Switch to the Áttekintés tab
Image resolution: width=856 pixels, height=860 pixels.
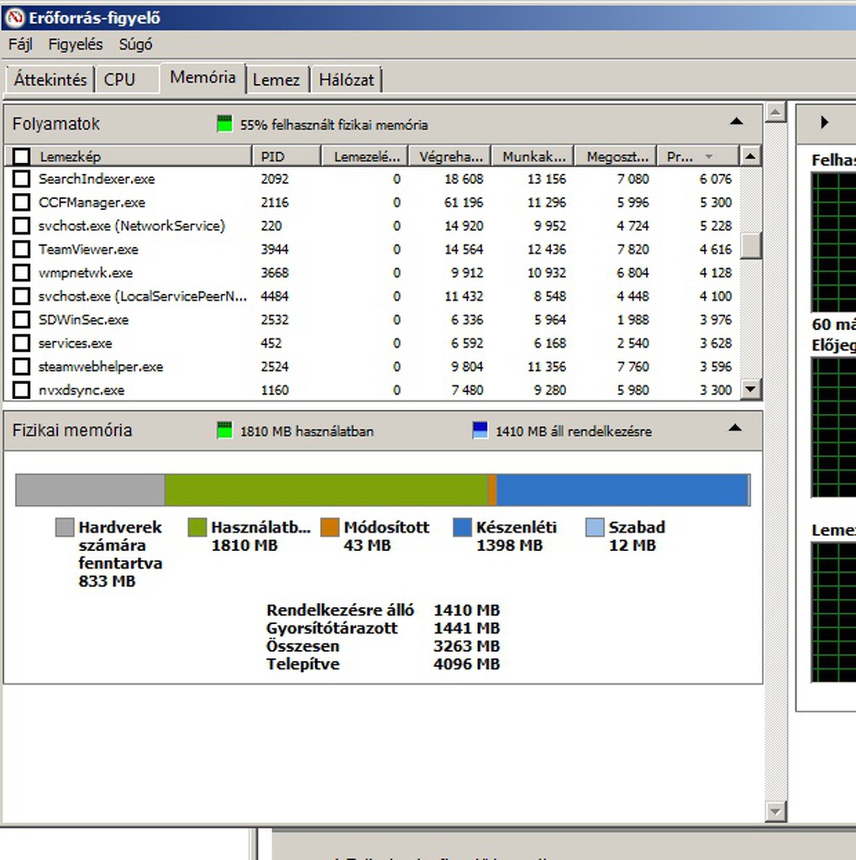click(50, 80)
